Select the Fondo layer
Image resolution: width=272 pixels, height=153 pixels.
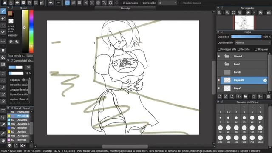tap(244, 72)
